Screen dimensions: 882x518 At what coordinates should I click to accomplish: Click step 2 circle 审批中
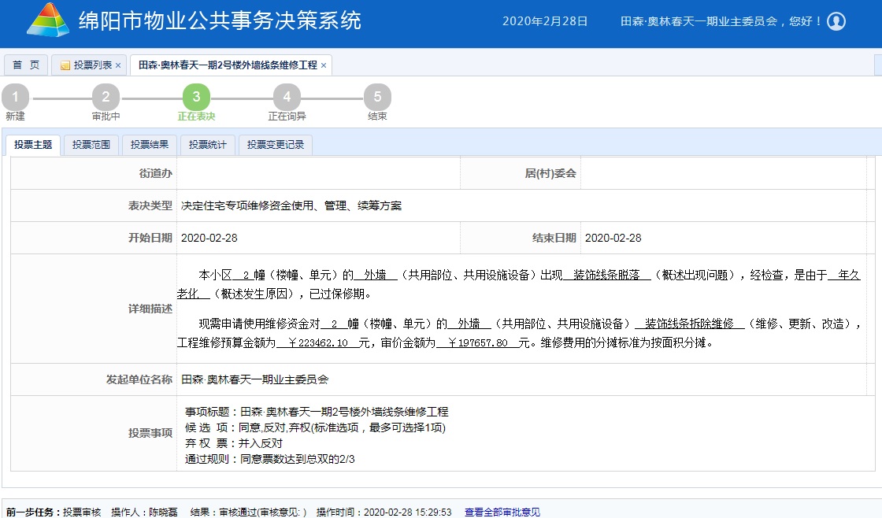106,98
